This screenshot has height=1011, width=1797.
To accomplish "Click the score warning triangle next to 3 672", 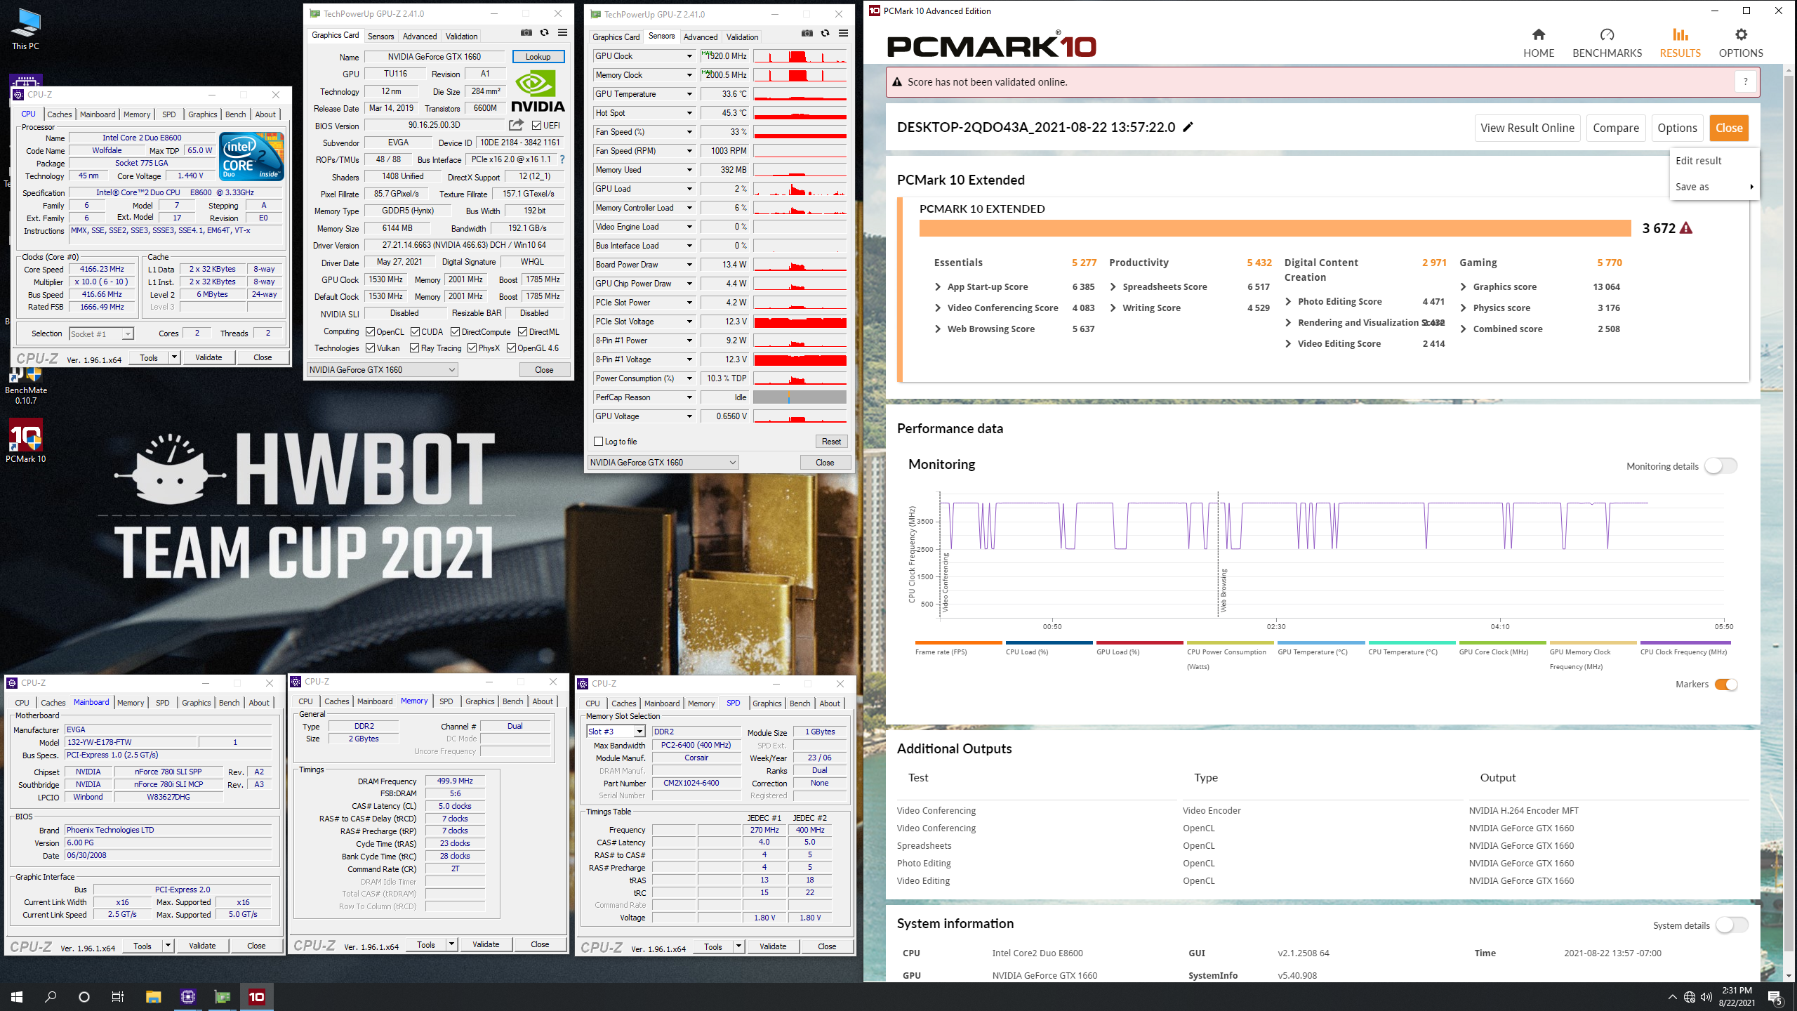I will point(1686,228).
